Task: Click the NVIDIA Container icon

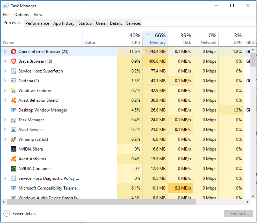Action: pyautogui.click(x=14, y=169)
